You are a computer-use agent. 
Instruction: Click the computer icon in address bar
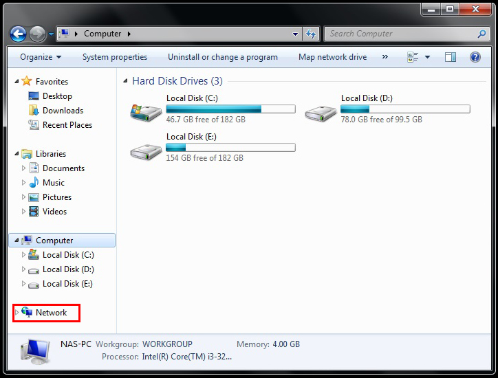coord(65,33)
